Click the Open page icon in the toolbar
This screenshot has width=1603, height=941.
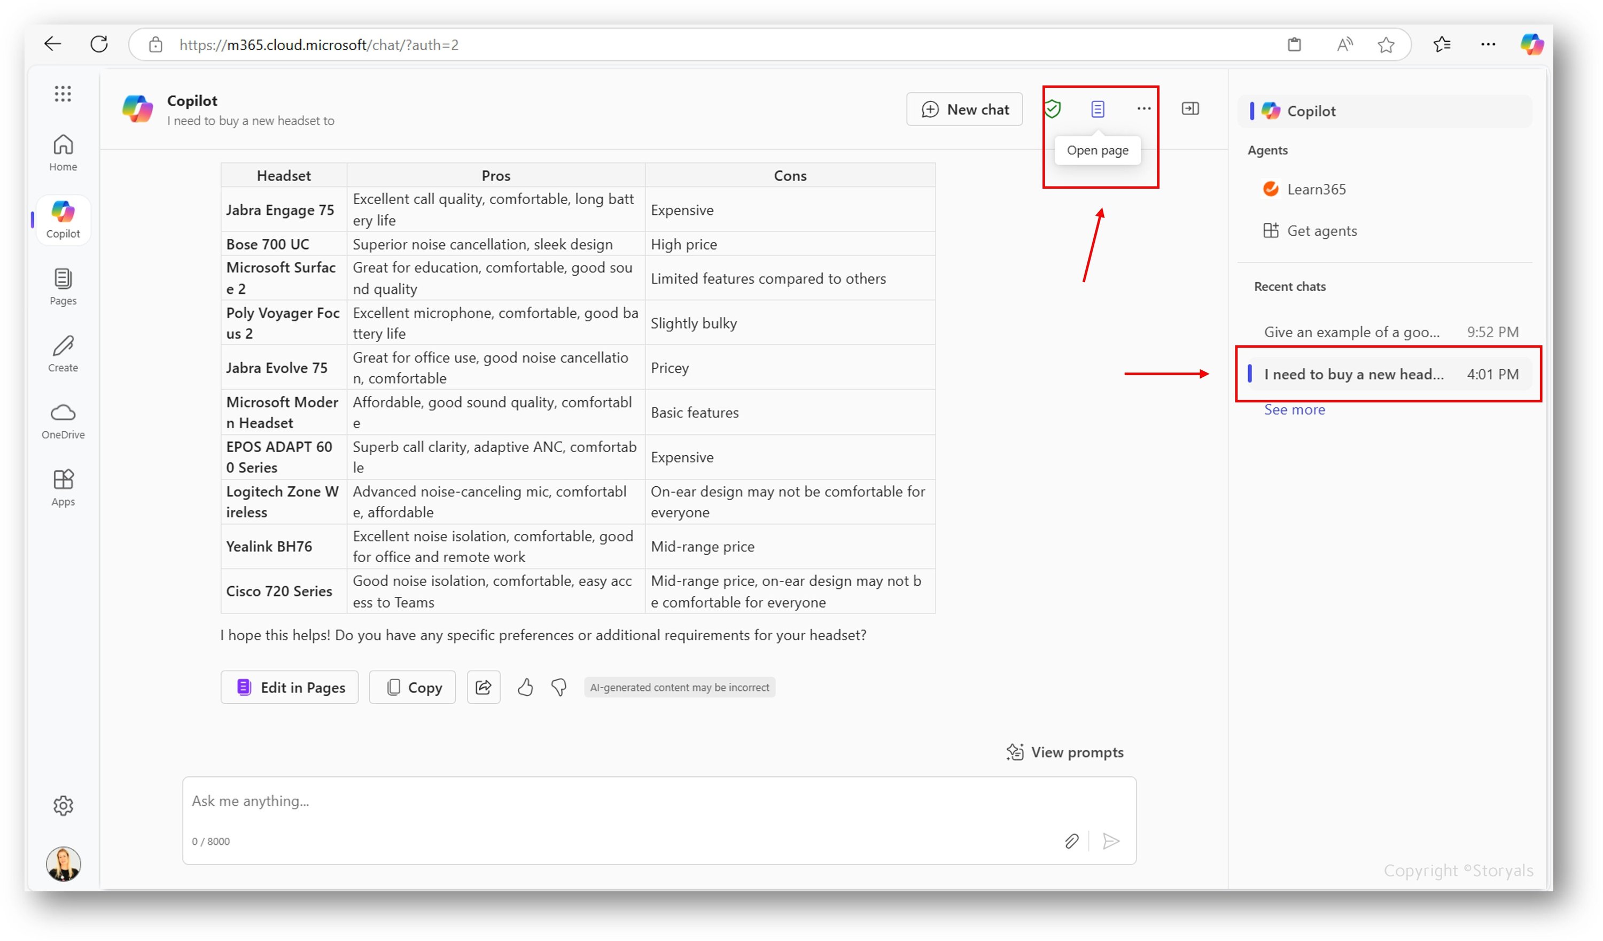point(1096,109)
